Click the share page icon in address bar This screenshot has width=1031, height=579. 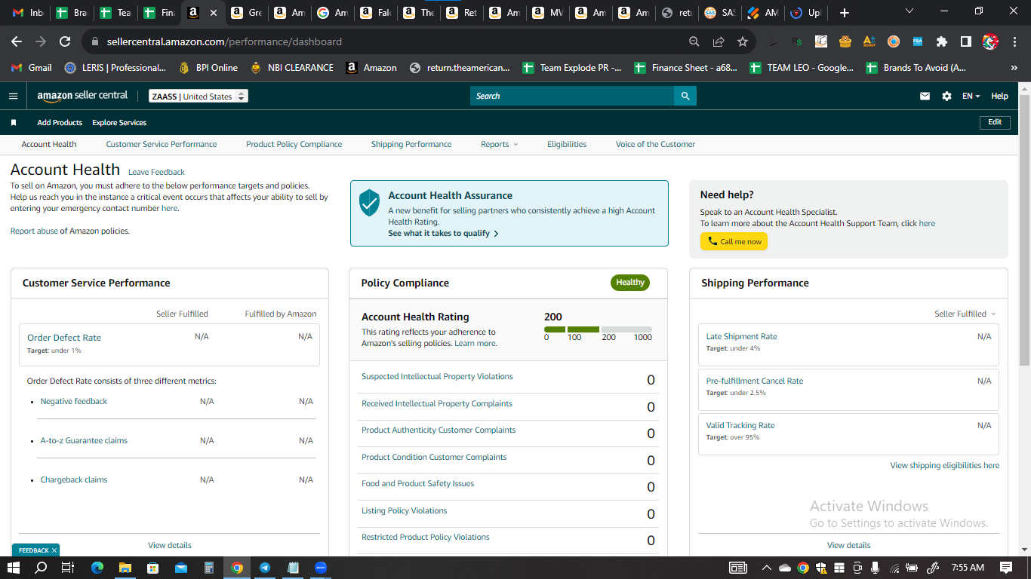(x=719, y=41)
